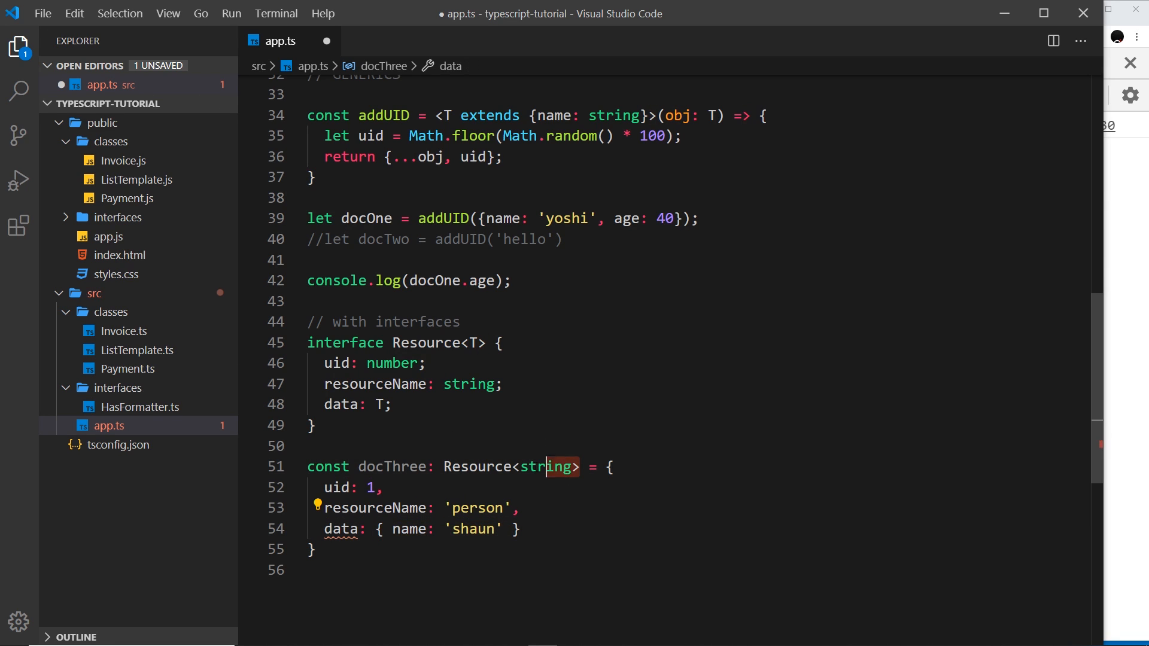The height and width of the screenshot is (646, 1149).
Task: Click line number 51 in gutter
Action: (x=276, y=467)
